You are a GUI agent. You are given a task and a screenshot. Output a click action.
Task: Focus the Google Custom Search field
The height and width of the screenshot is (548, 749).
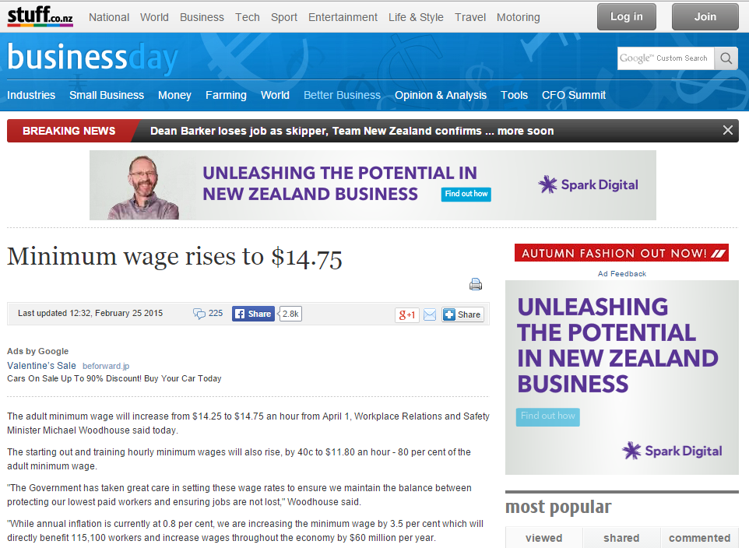coord(666,58)
